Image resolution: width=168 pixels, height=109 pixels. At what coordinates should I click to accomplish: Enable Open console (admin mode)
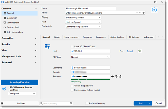72,90
